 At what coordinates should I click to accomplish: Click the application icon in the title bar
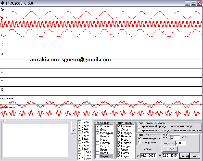click(2, 3)
